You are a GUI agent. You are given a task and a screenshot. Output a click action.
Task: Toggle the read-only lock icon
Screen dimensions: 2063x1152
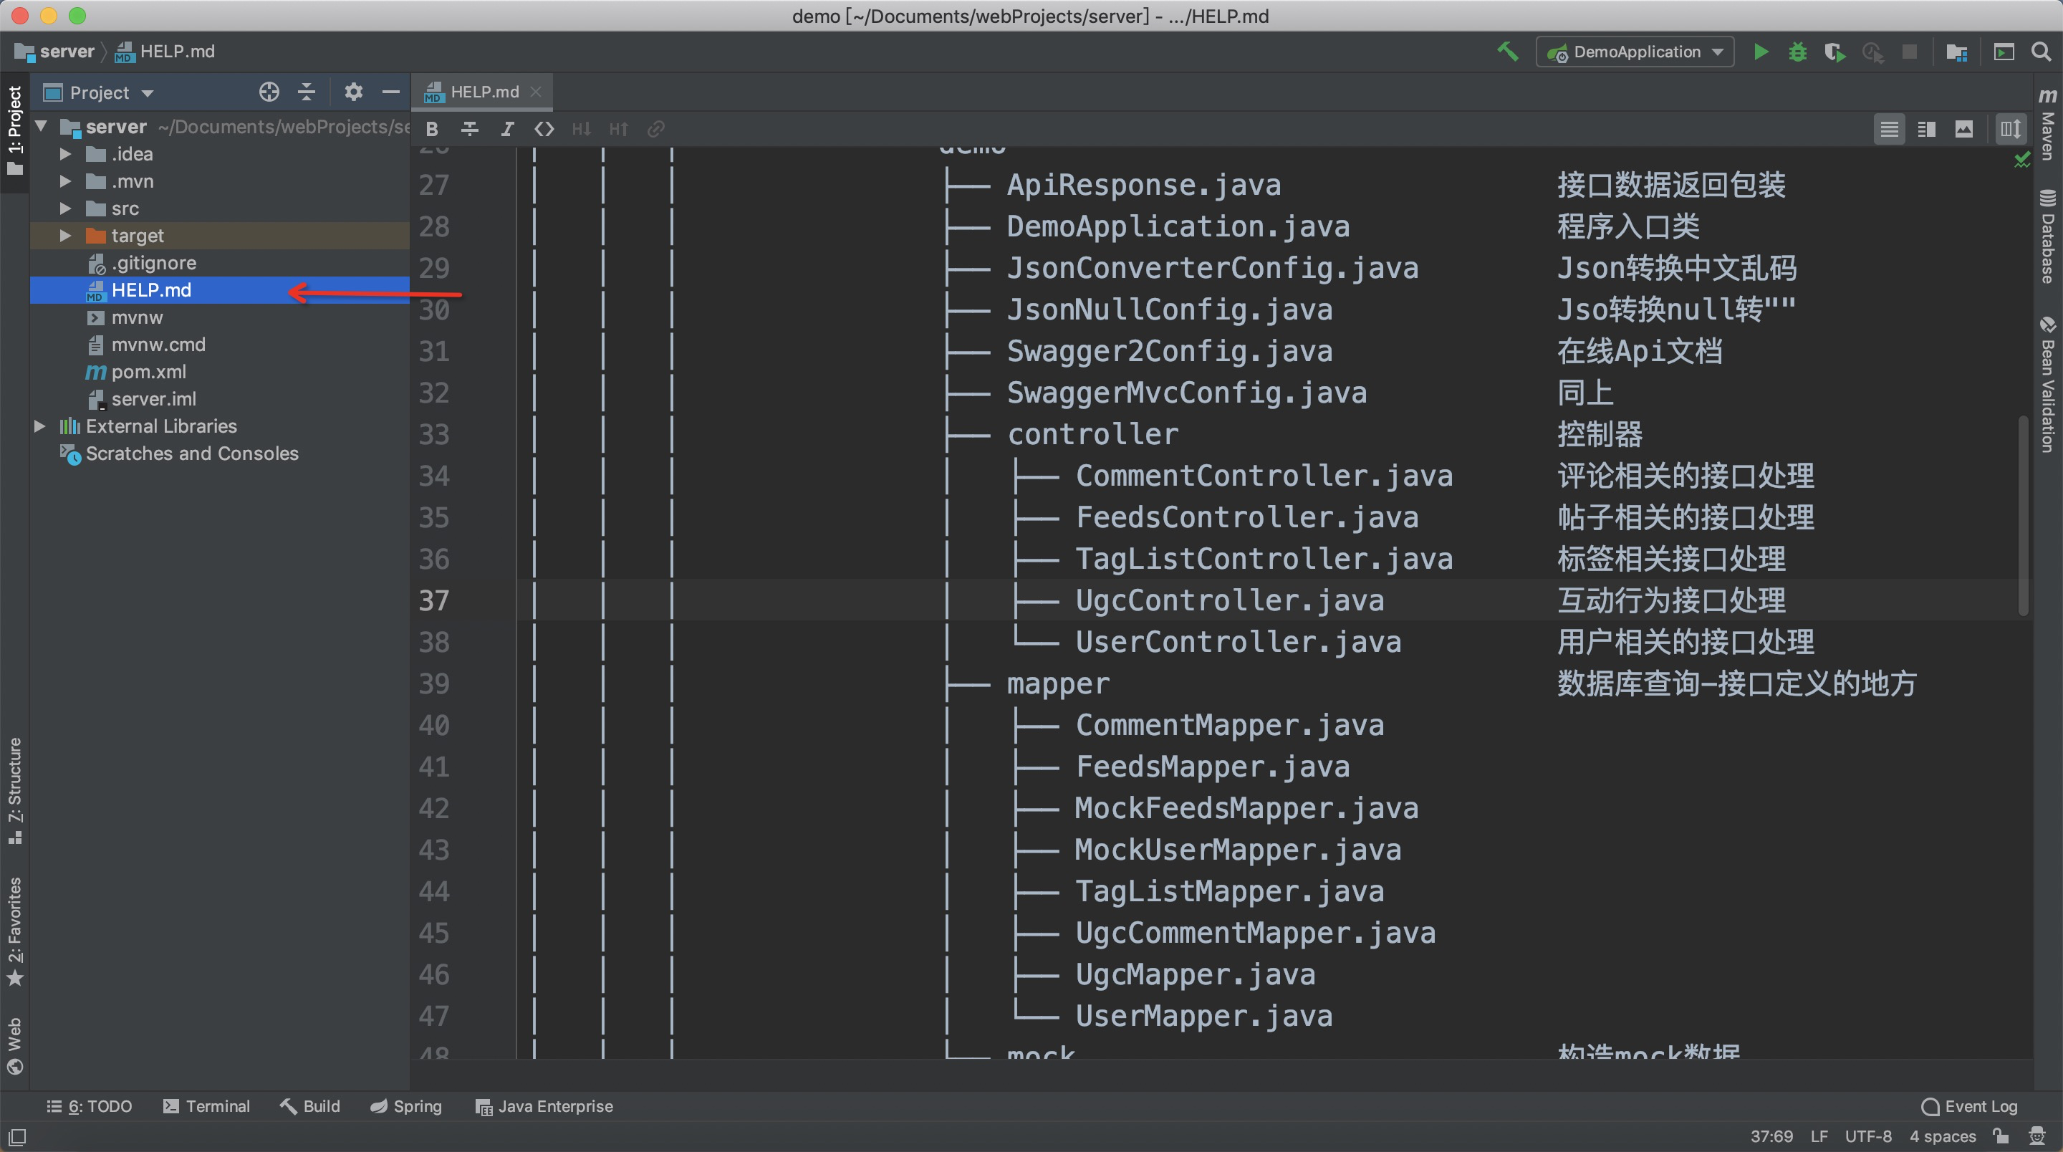click(2001, 1136)
